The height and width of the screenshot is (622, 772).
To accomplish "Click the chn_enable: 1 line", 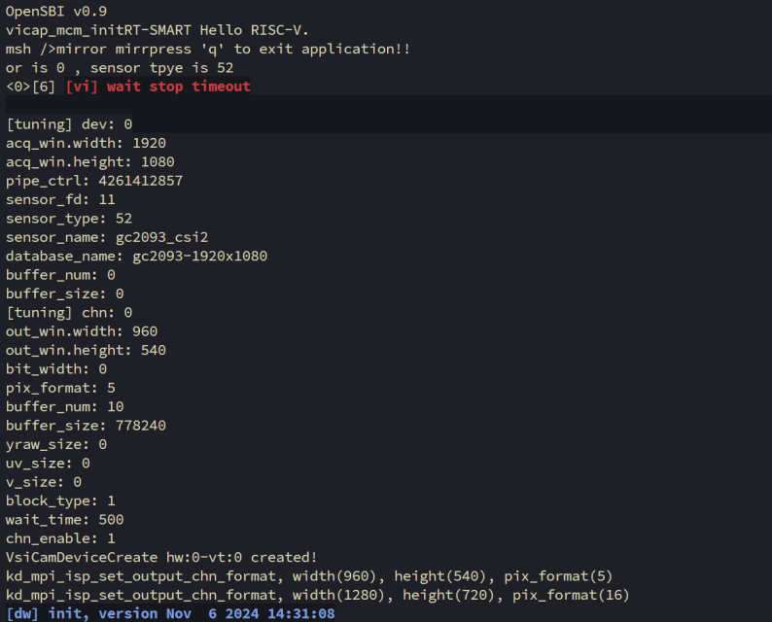I will click(60, 538).
